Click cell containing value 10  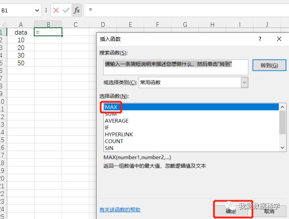coord(21,40)
